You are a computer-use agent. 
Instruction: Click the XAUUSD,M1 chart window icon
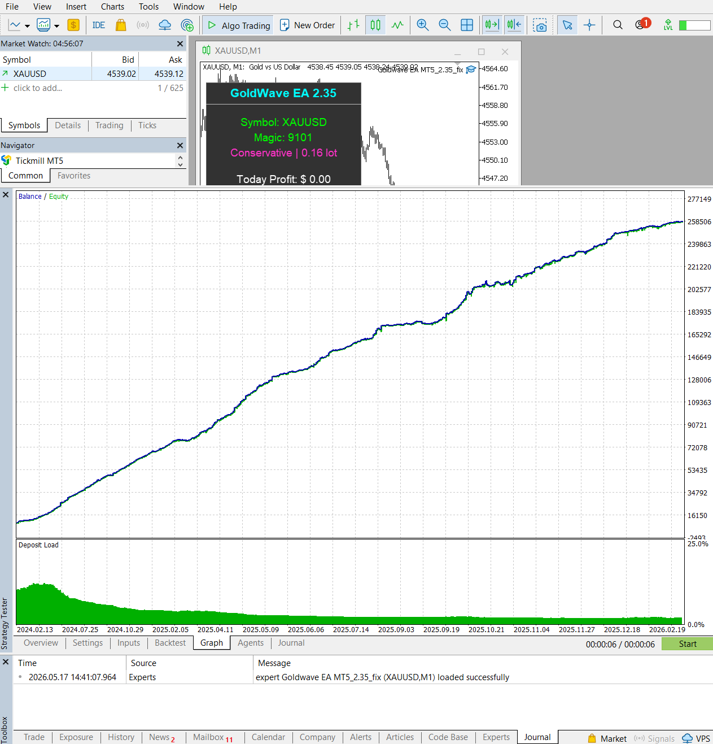(207, 50)
